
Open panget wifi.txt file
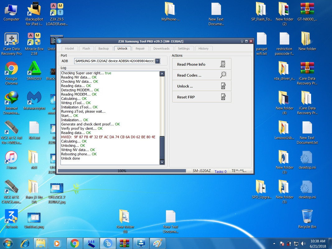point(261,44)
